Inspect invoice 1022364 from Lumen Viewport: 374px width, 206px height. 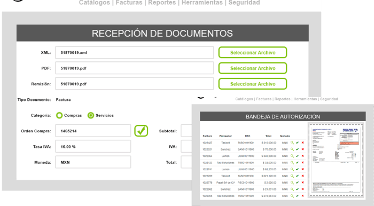click(292, 156)
